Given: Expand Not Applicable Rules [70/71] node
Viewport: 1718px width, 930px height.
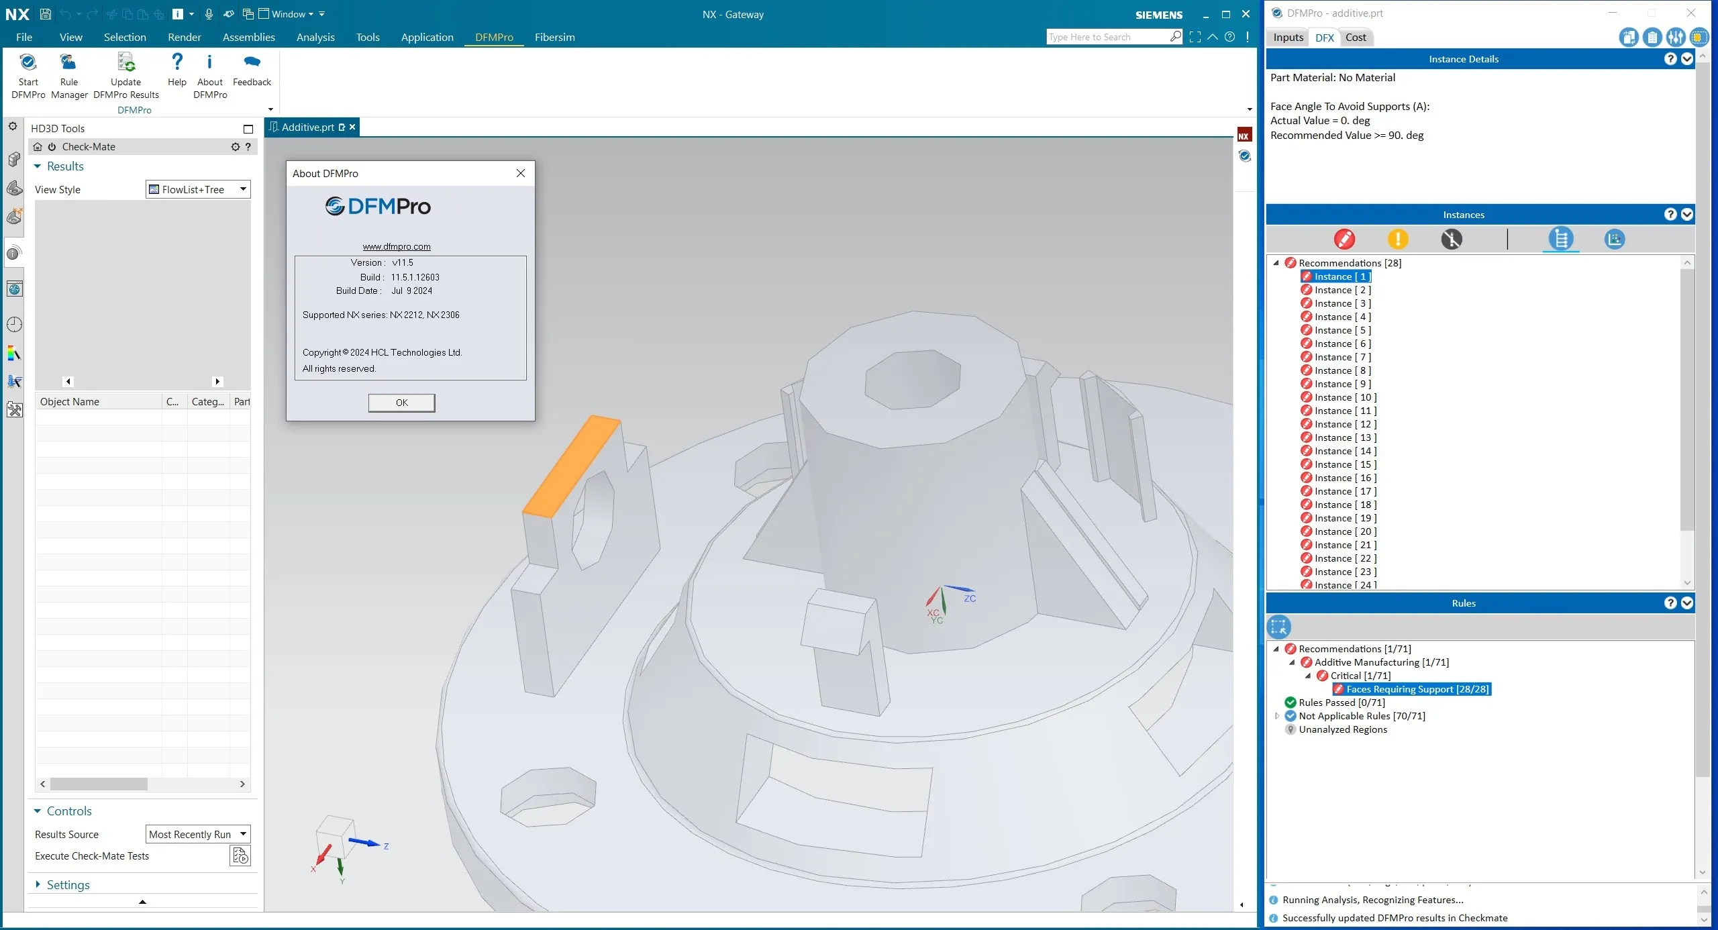Looking at the screenshot, I should [1276, 716].
